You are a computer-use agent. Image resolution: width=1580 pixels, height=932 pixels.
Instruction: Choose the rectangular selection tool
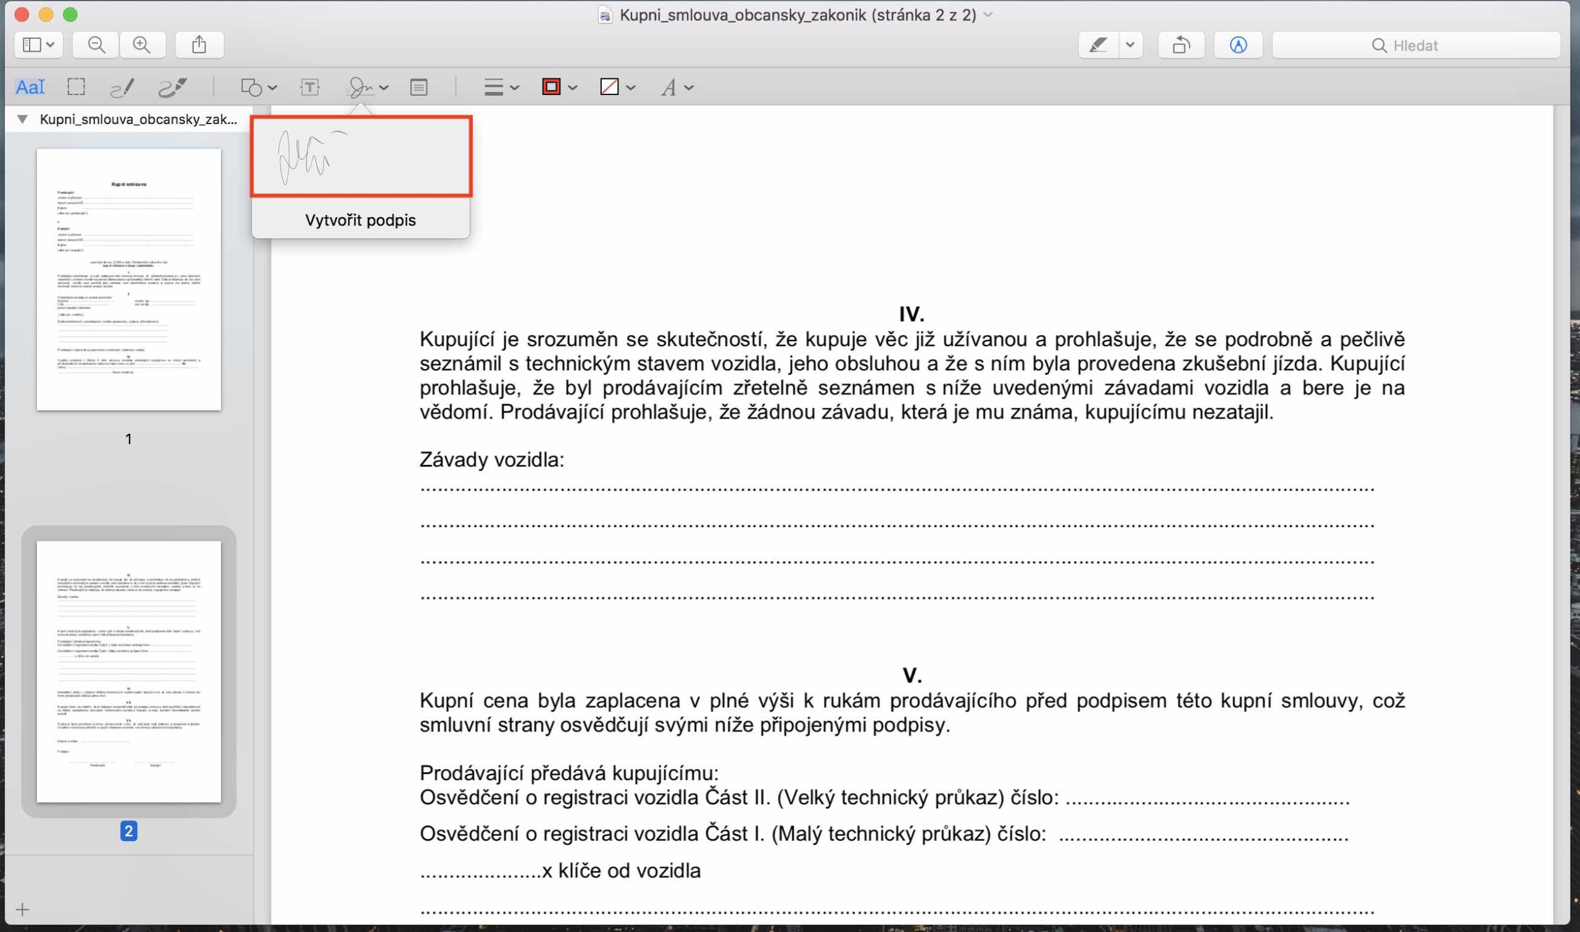tap(76, 87)
